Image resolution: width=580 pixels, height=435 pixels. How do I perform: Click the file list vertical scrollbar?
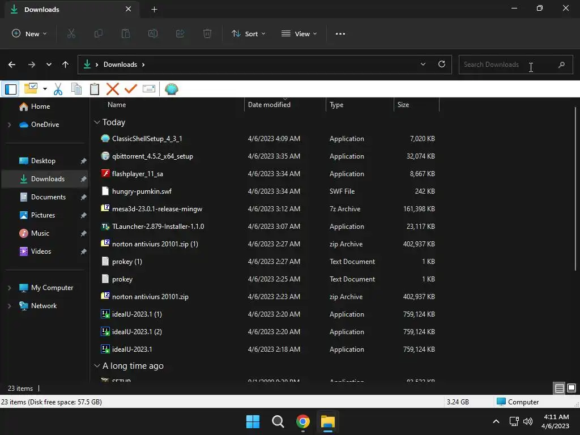pyautogui.click(x=575, y=189)
